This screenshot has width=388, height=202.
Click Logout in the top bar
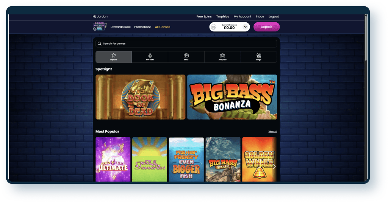click(x=274, y=17)
